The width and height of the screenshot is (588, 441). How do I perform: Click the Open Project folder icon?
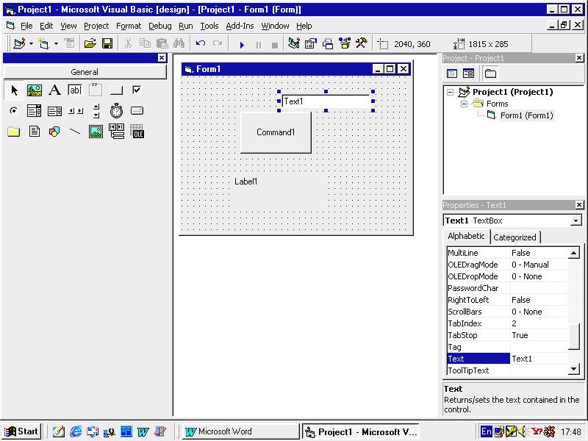point(90,44)
